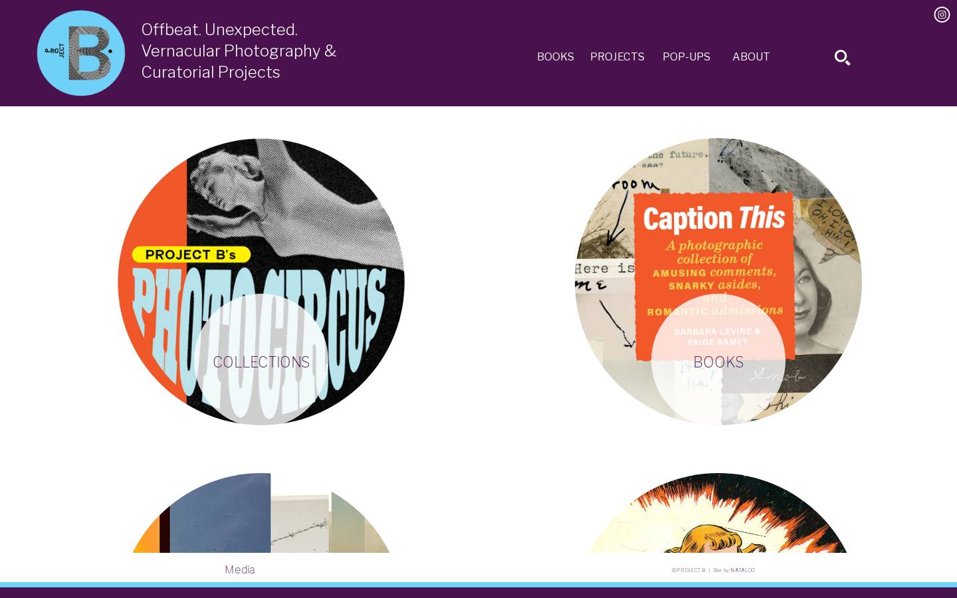This screenshot has height=598, width=957.
Task: Open the barbed-wire collage circle thumbnail
Action: (261, 513)
